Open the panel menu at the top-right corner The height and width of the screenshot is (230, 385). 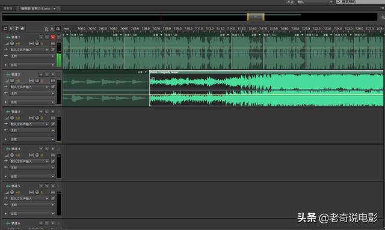[382, 8]
